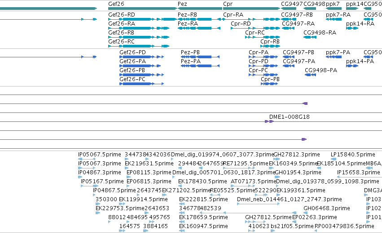The width and height of the screenshot is (382, 233).
Task: Select EST IP05067.5prime
Action: (99, 155)
